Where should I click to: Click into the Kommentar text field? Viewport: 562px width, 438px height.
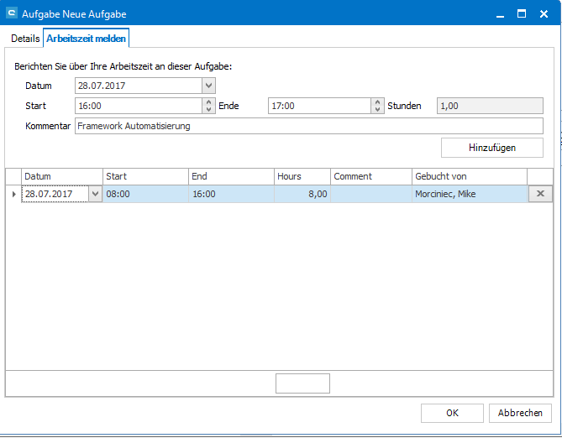307,126
